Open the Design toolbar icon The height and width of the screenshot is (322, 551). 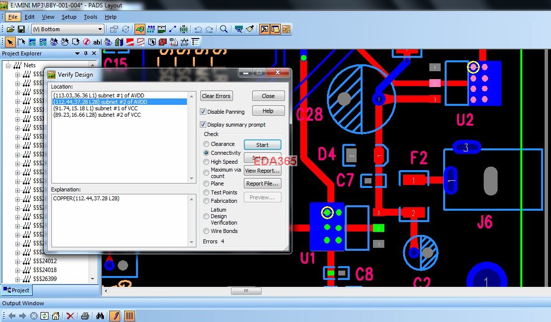point(151,29)
